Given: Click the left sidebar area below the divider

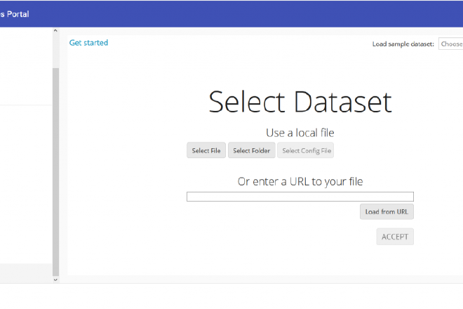Looking at the screenshot, I should tap(25, 183).
